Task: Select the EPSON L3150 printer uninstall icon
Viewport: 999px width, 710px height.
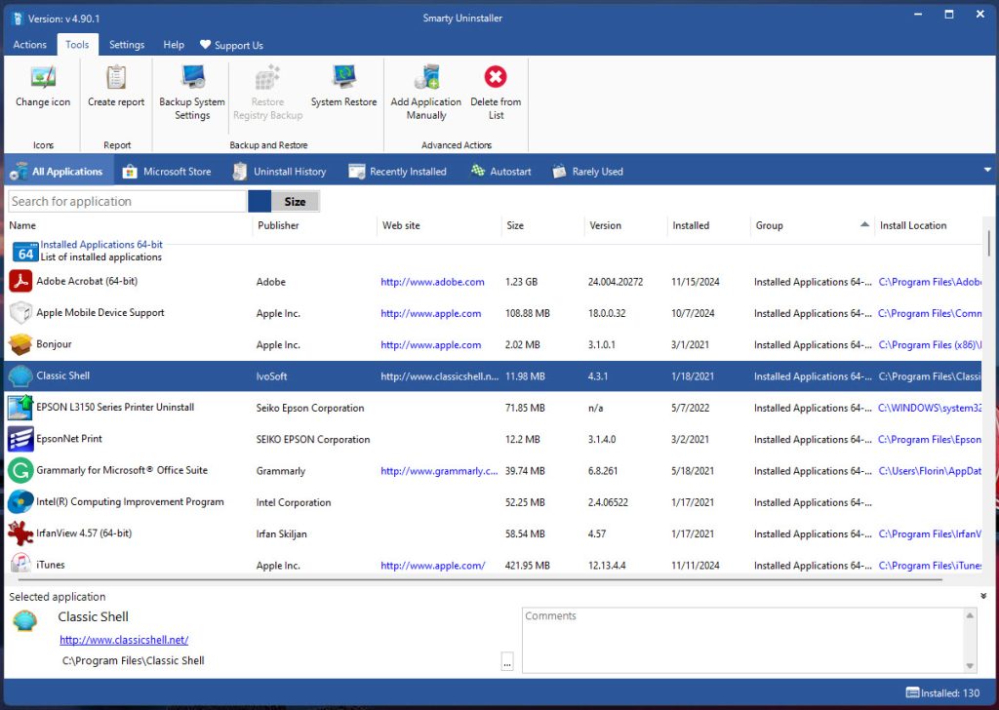Action: (20, 408)
